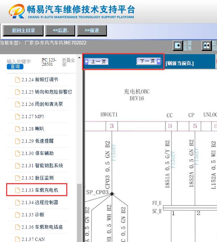Click the CP pin label
Screen dimensions: 217x242
coord(191,115)
